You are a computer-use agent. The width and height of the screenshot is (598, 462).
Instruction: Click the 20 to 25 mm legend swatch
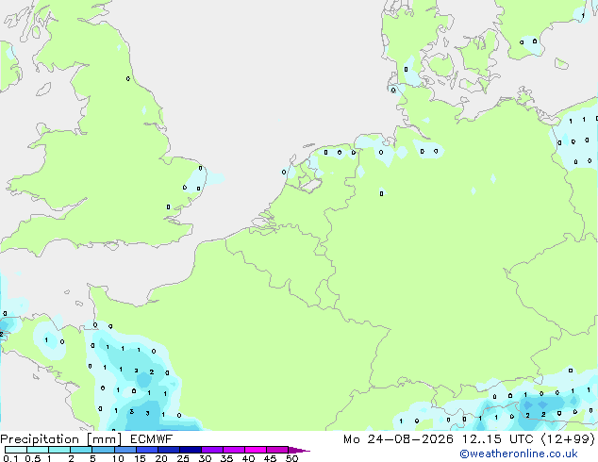pos(168,450)
